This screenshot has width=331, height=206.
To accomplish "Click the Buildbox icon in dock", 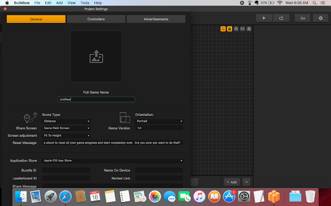I will (x=274, y=197).
